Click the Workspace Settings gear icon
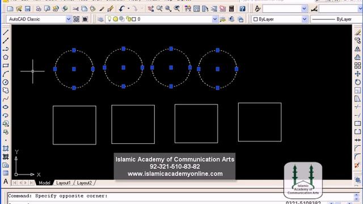The width and height of the screenshot is (363, 204). tap(77, 19)
